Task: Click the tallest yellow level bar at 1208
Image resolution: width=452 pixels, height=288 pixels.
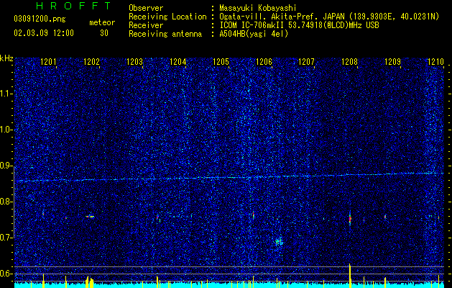Action: pos(350,276)
